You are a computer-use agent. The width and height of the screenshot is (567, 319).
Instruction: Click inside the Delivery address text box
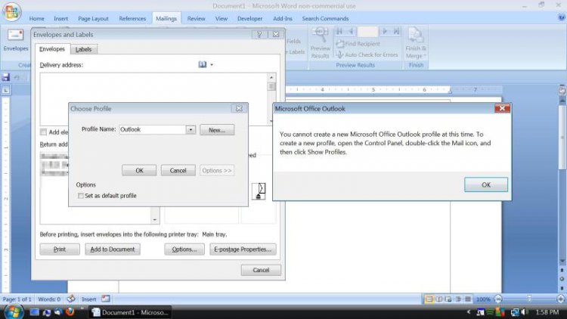154,99
